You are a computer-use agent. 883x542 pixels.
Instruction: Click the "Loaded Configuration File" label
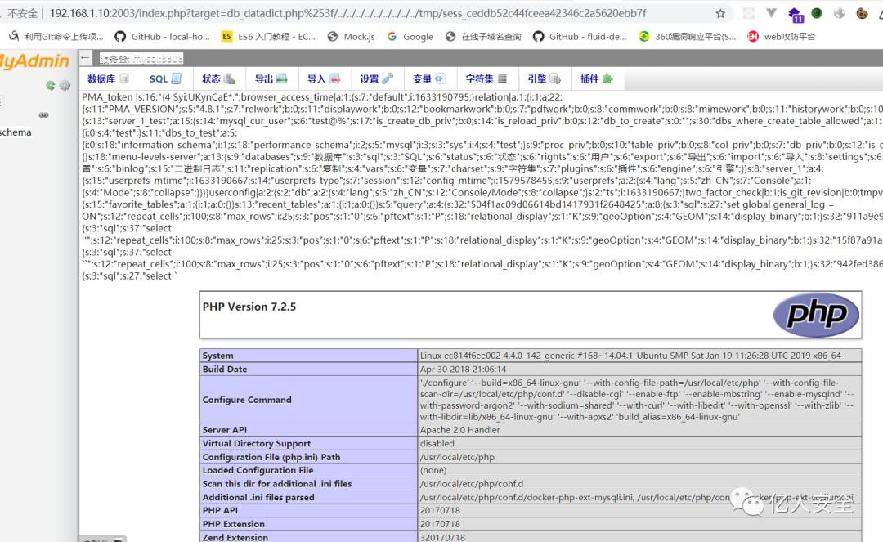(258, 470)
